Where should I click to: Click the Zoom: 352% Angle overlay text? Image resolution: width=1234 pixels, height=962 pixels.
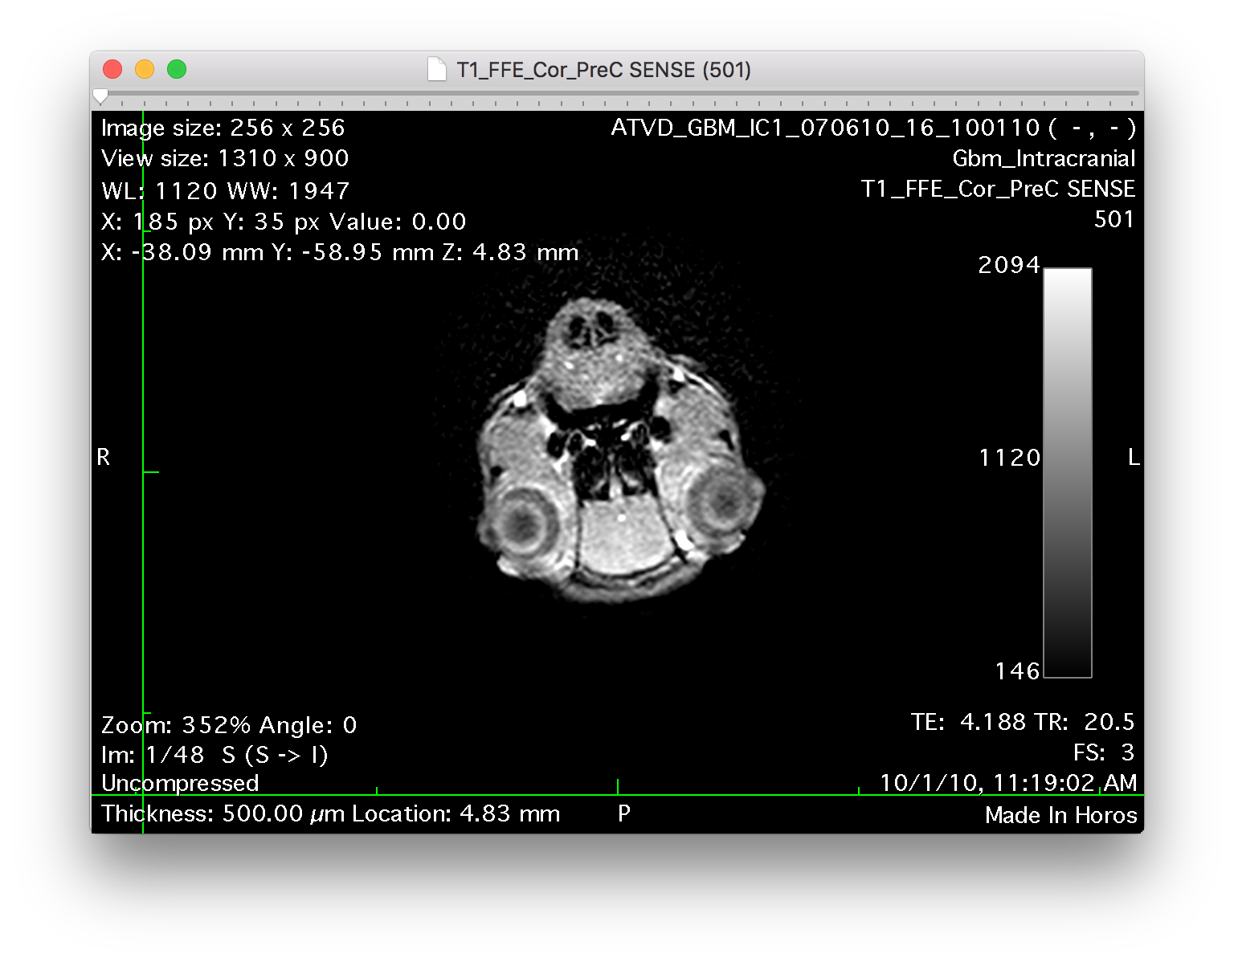pos(229,725)
